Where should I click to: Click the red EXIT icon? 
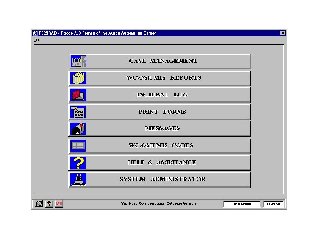coord(59,204)
